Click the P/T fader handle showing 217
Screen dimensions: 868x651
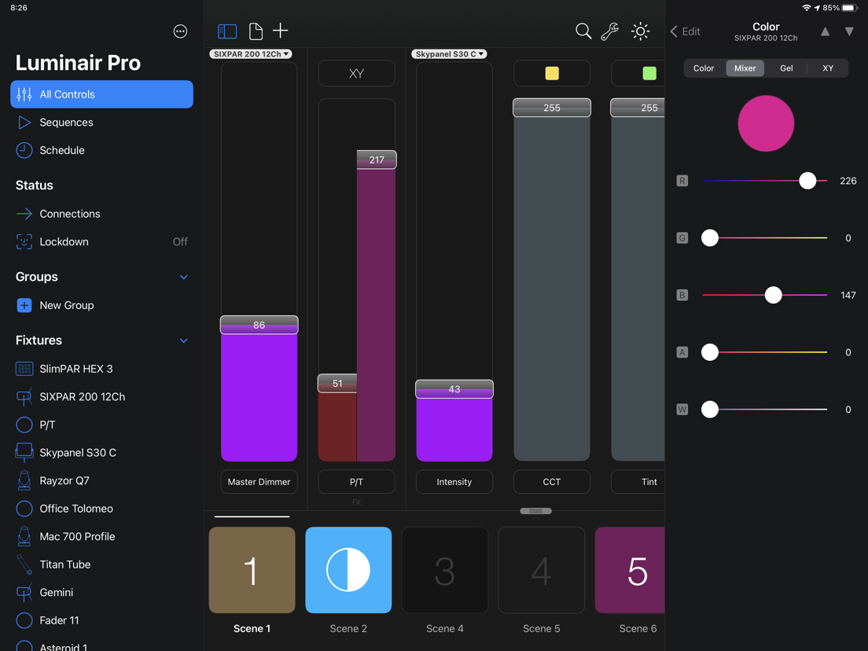[377, 160]
